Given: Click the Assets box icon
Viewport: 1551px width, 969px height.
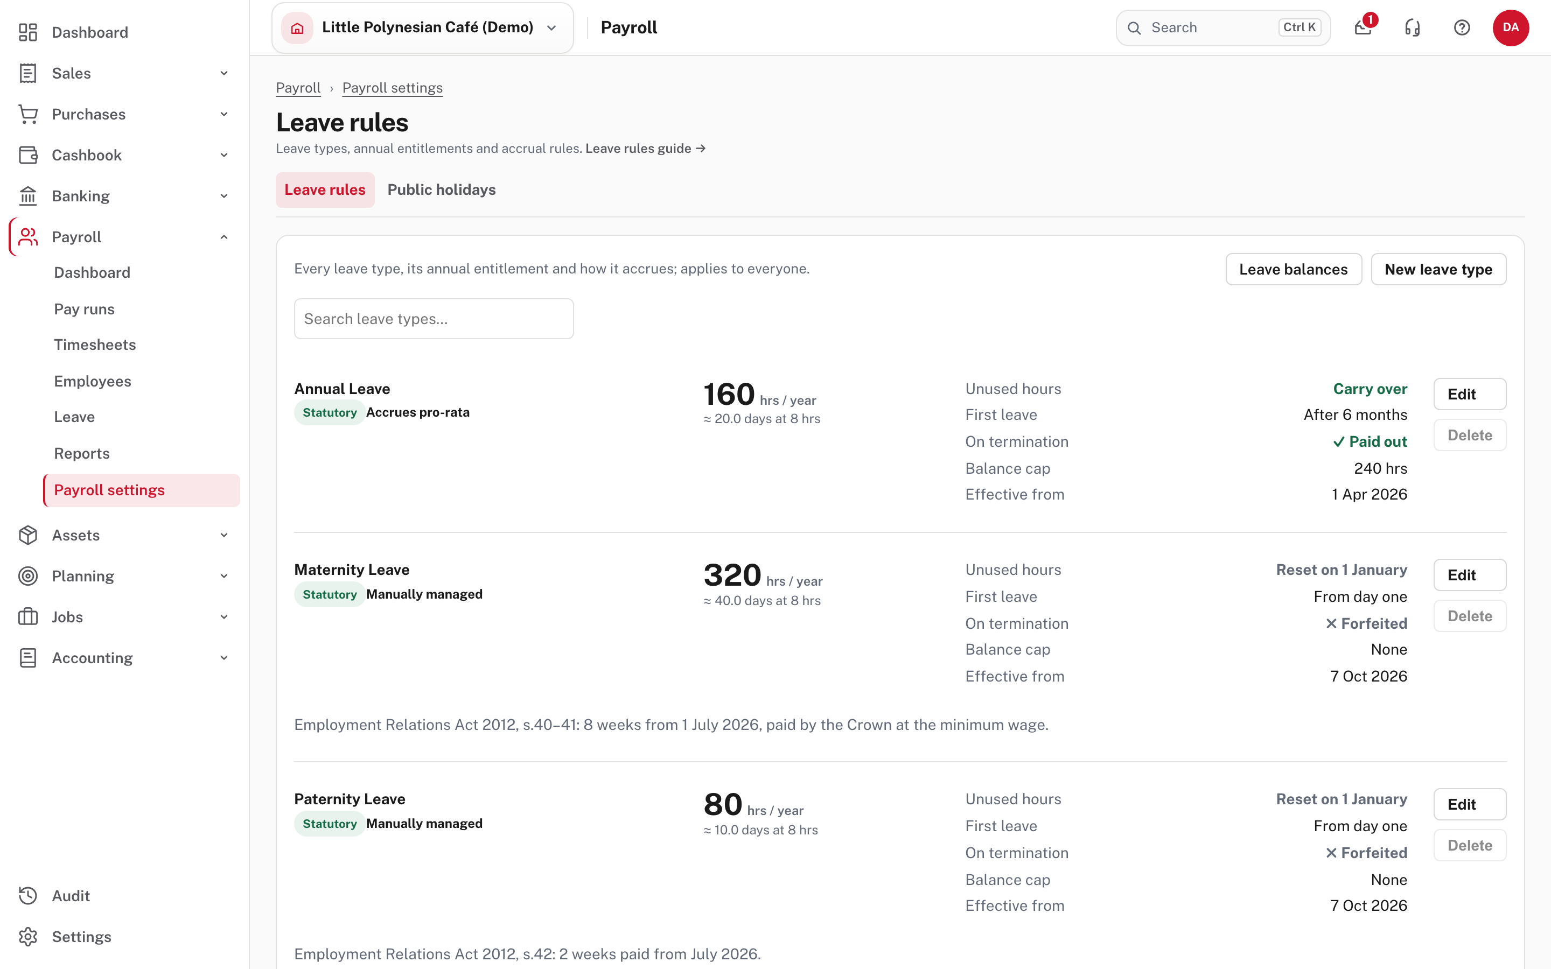Looking at the screenshot, I should pos(27,535).
